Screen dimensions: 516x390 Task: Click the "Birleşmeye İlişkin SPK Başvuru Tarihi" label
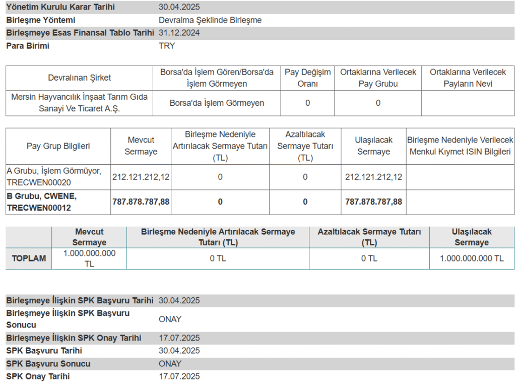pyautogui.click(x=80, y=300)
